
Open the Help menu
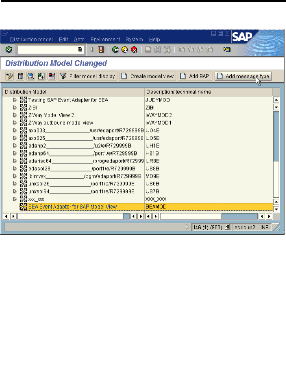click(x=154, y=40)
